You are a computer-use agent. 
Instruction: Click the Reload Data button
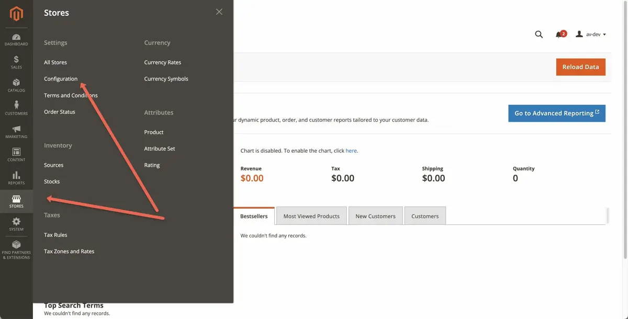point(580,67)
